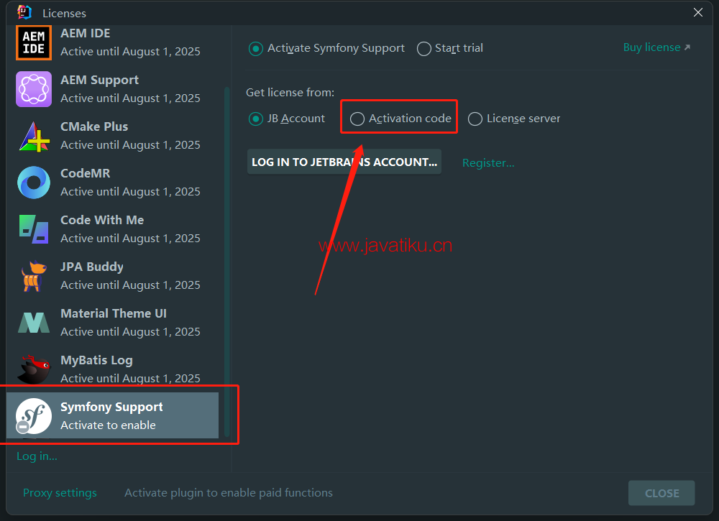Click the AEM Support plugin icon
Screen dimensions: 719x521
34,89
